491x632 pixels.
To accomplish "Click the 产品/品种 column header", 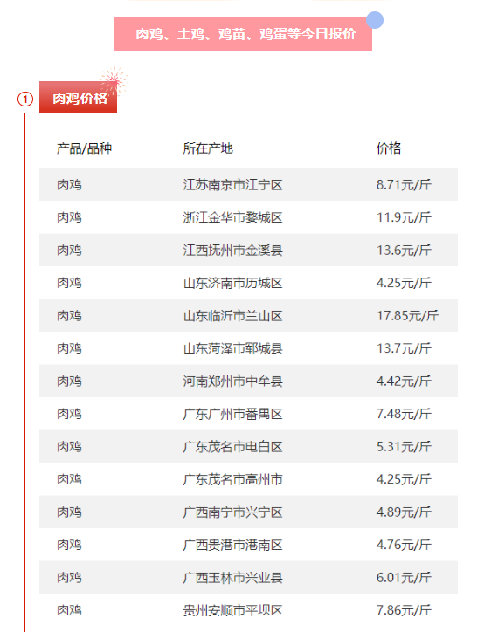I will point(84,148).
